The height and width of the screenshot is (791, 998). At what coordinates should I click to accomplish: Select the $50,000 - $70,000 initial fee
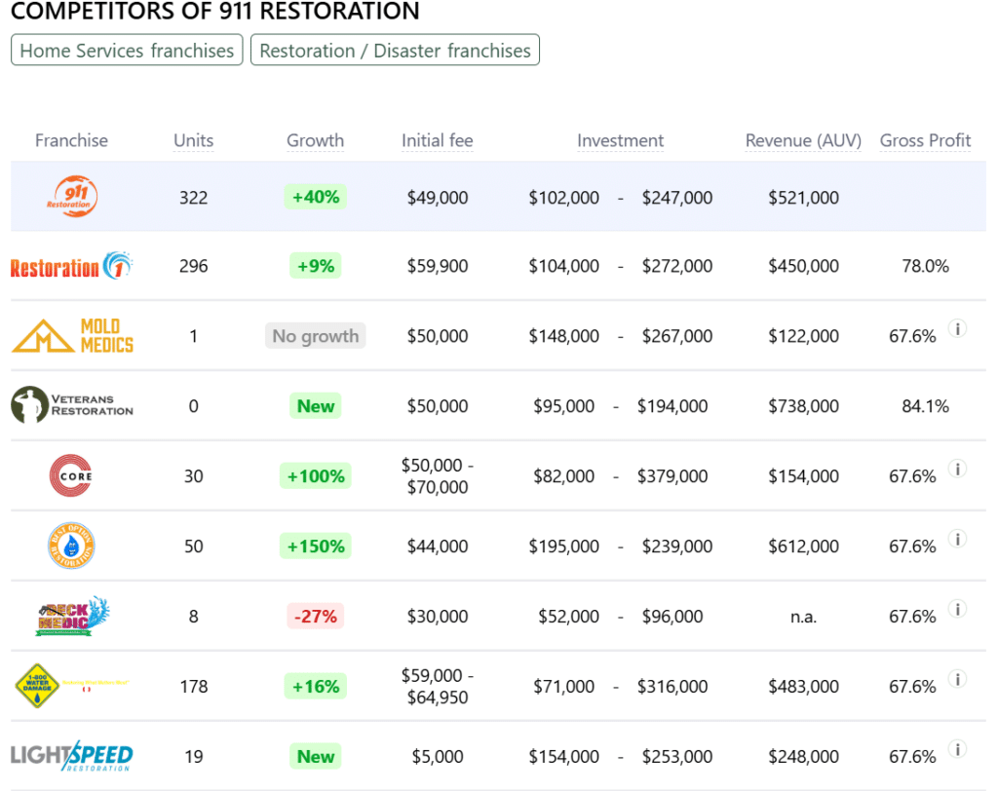click(438, 476)
